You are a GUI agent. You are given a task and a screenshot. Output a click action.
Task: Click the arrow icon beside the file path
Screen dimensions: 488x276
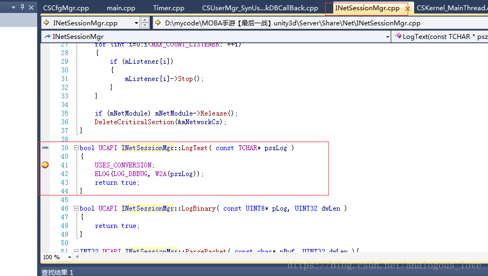pyautogui.click(x=158, y=23)
